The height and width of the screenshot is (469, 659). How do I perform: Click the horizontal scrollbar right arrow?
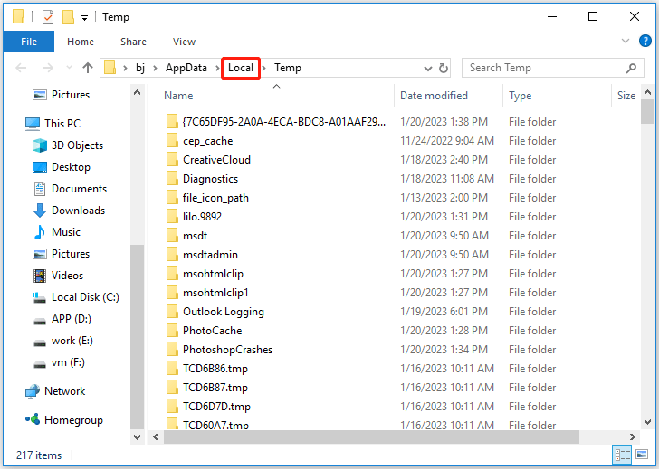coord(632,436)
